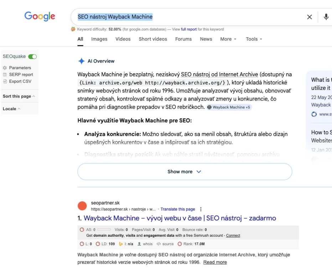Screen dimensions: 332x273
Task: Click the Google logo
Action: coord(40,16)
